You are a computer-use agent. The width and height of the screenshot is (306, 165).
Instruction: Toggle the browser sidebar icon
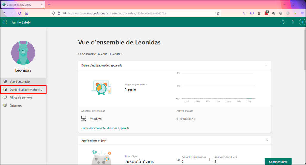[x=252, y=13]
